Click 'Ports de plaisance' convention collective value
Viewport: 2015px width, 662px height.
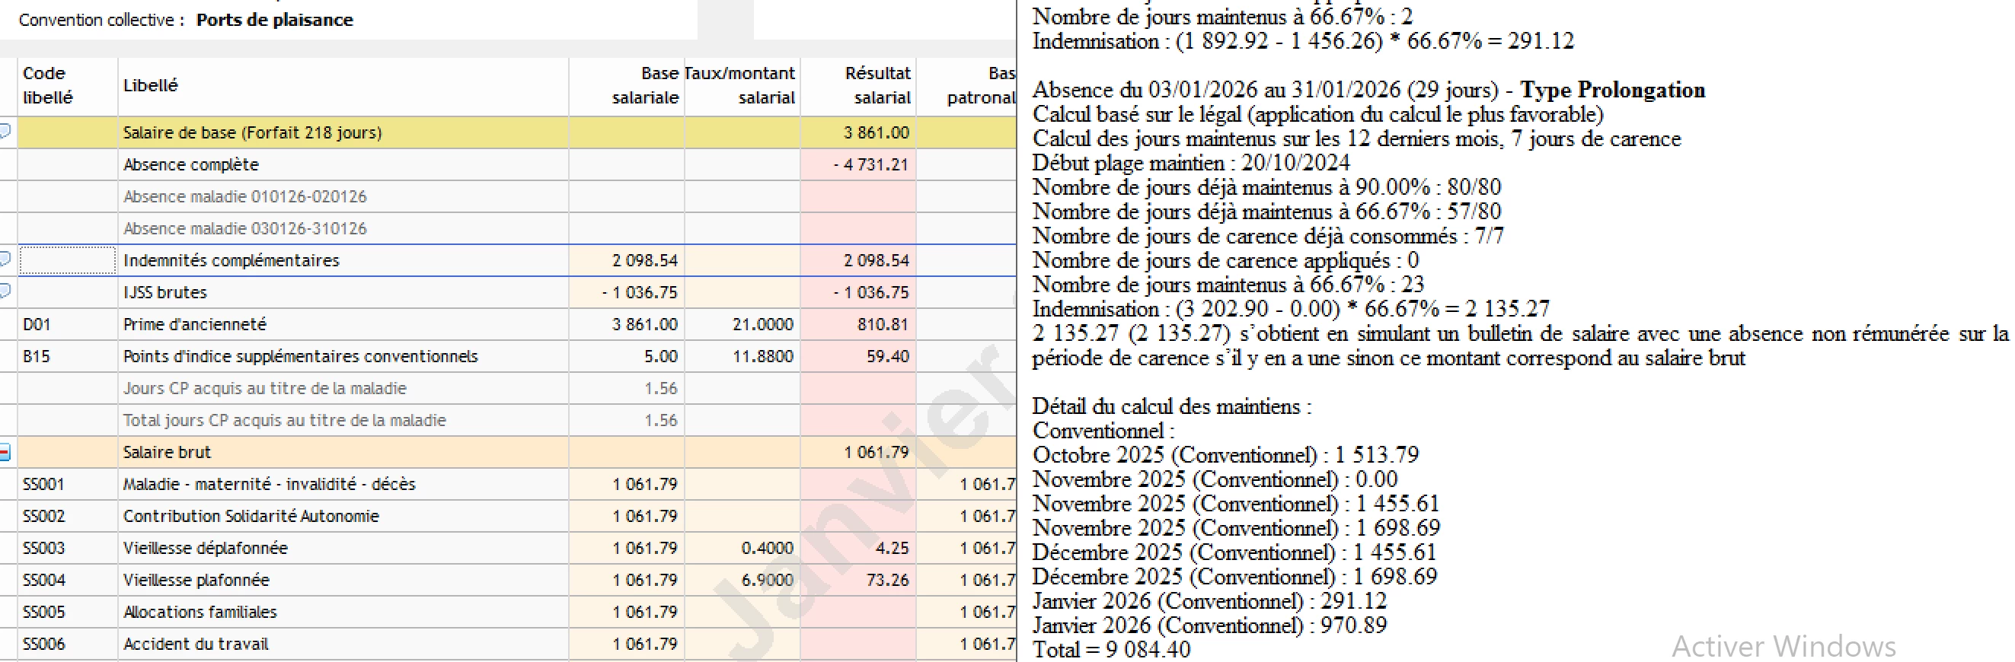pos(275,21)
